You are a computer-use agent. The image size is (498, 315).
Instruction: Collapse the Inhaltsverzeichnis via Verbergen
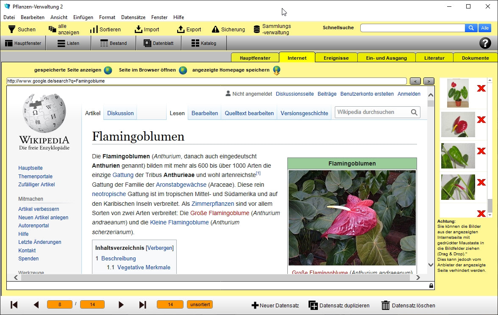click(160, 248)
